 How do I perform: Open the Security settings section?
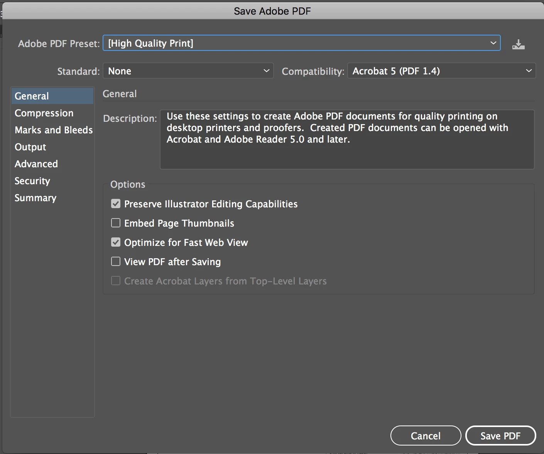tap(52, 181)
